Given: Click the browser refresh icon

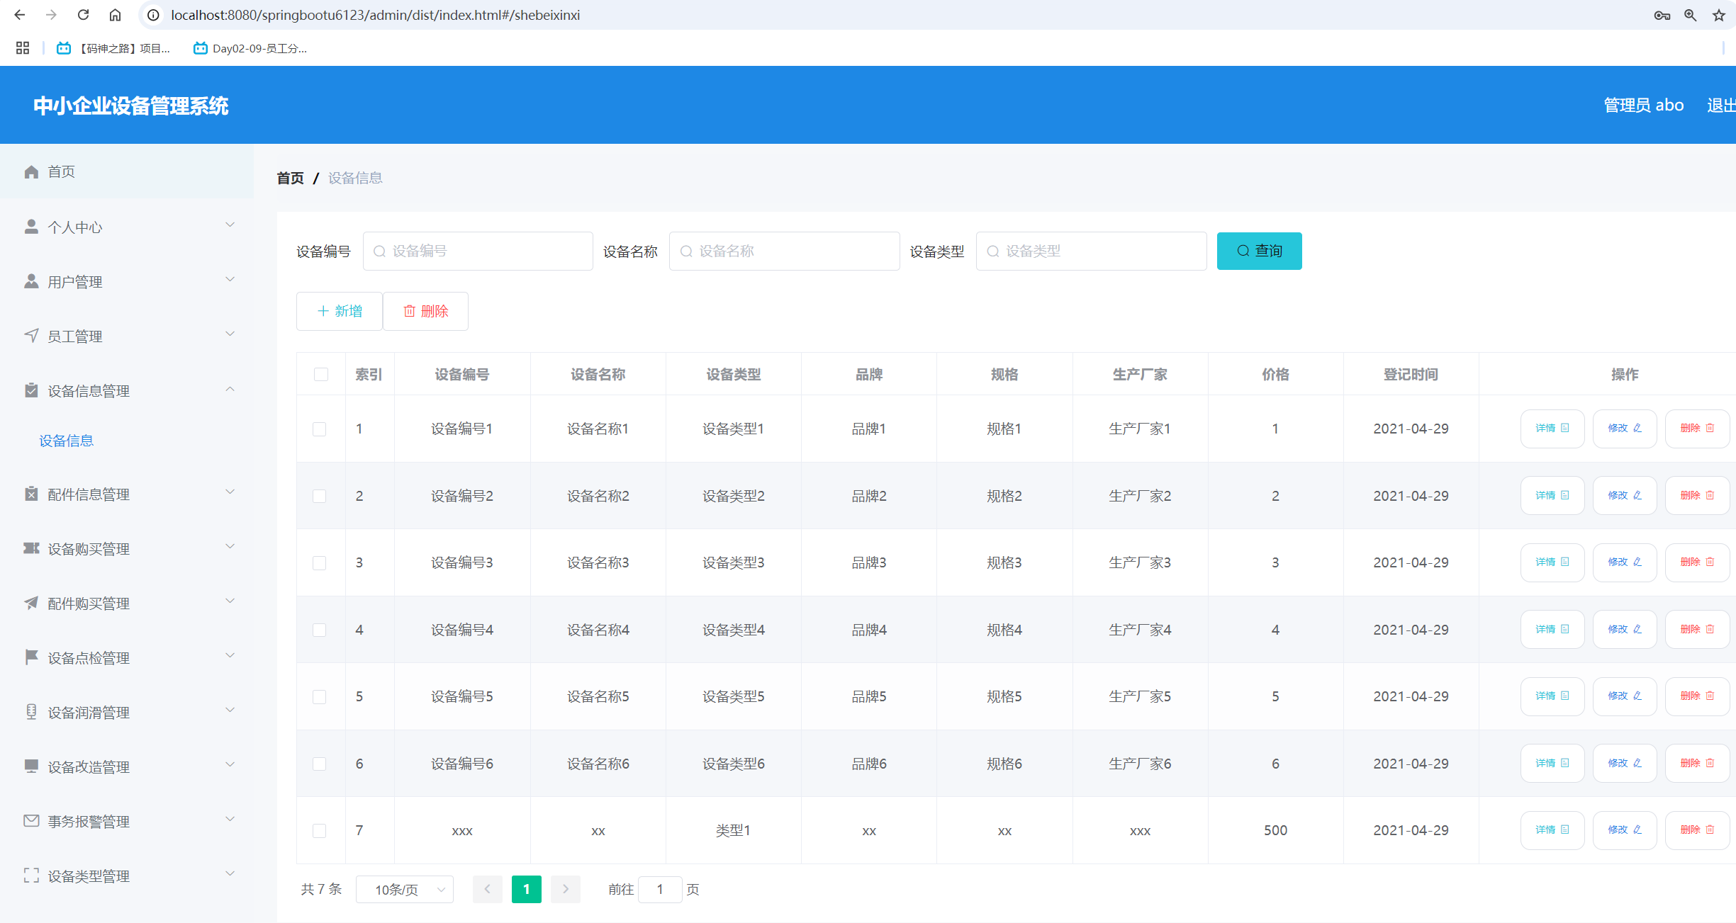Looking at the screenshot, I should pos(83,14).
